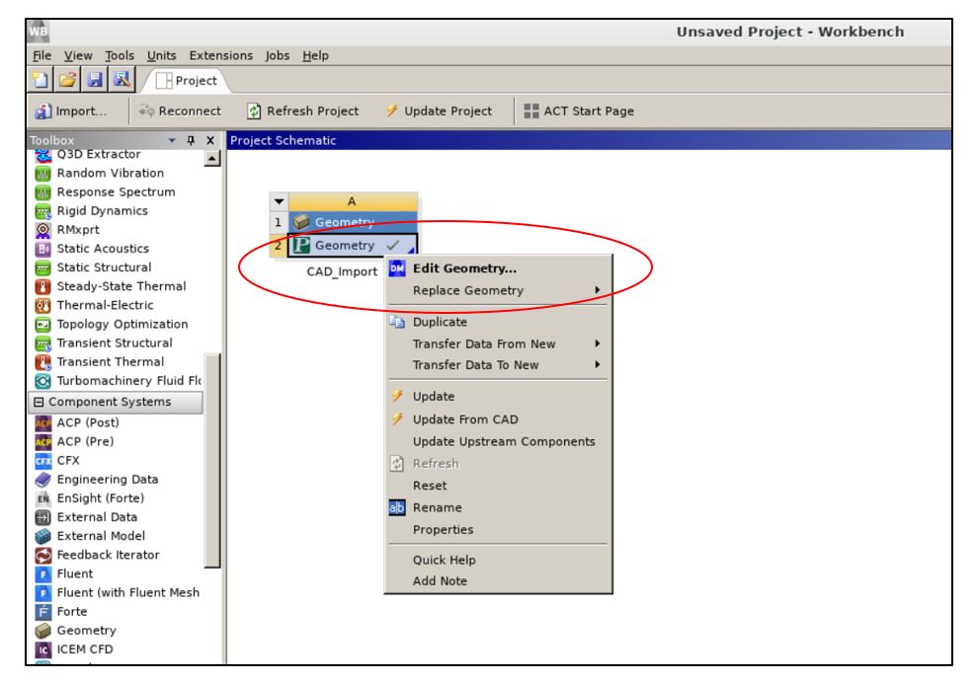This screenshot has width=976, height=683.
Task: Click the Import toolbar button
Action: tap(71, 112)
